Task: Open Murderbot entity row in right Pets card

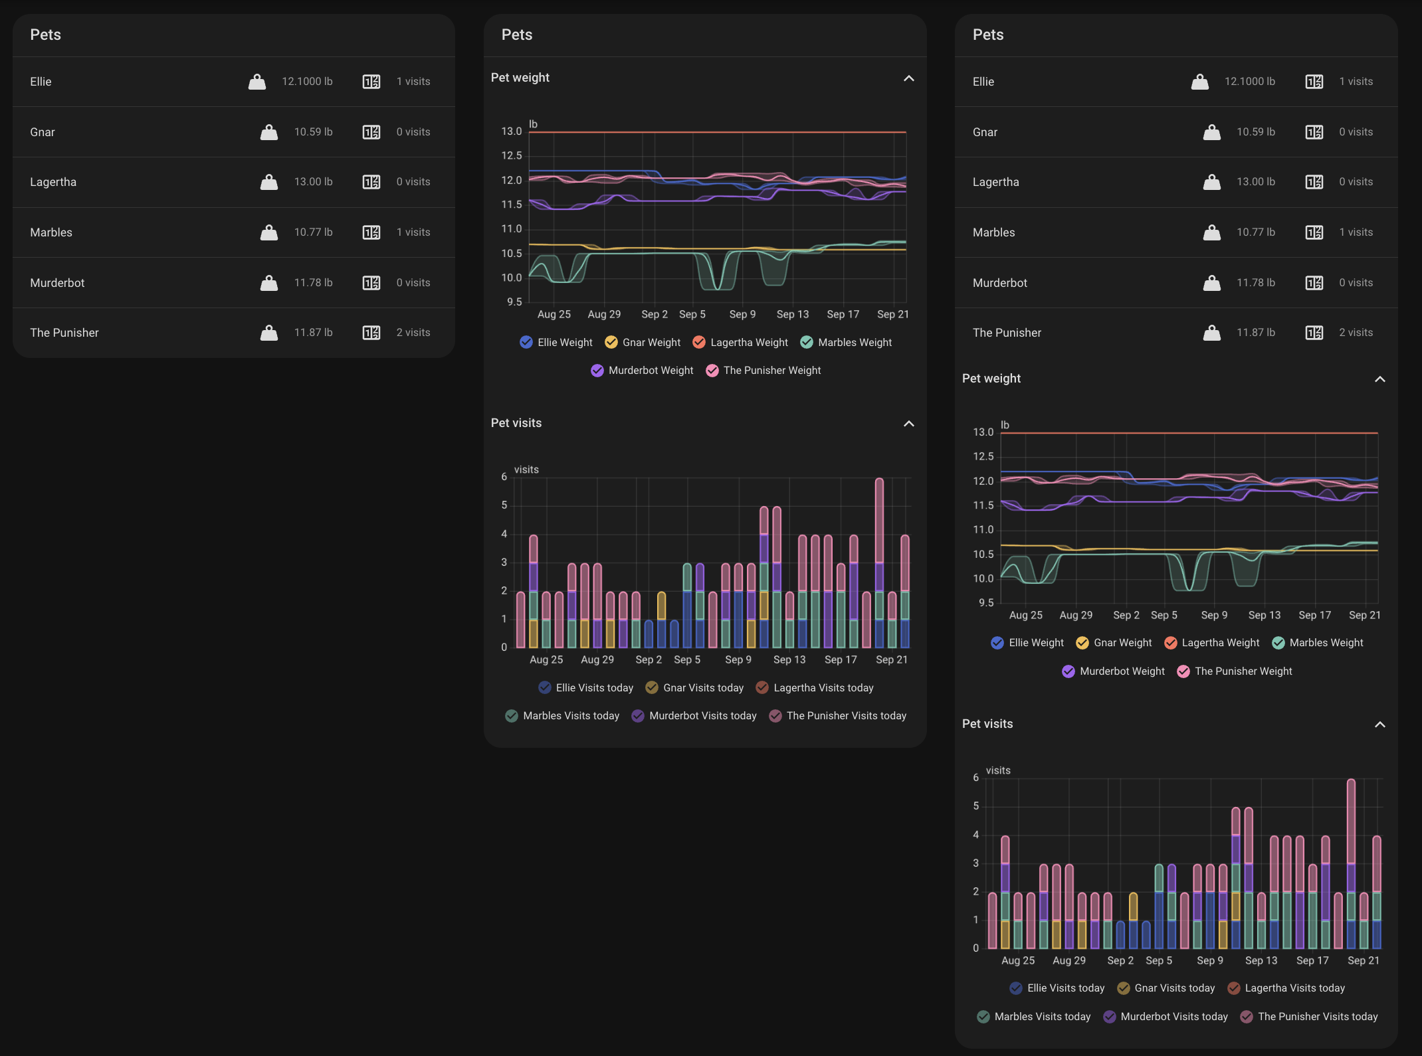Action: click(x=1176, y=283)
